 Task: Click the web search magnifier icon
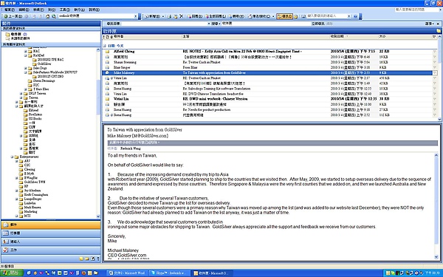pos(54,16)
